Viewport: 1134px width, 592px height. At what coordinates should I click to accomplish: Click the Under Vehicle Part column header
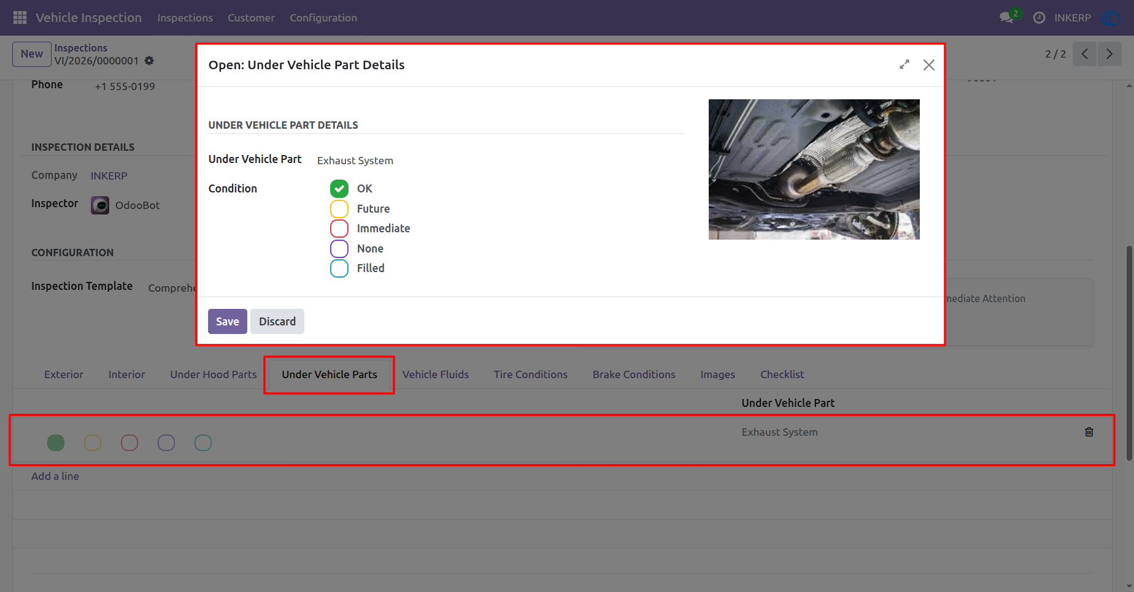(788, 403)
